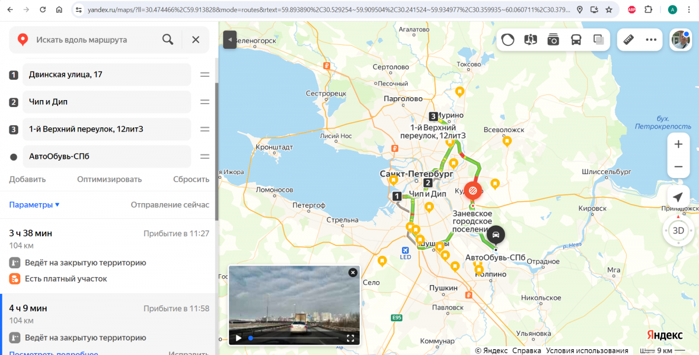Close the video preview thumbnail

pyautogui.click(x=352, y=272)
